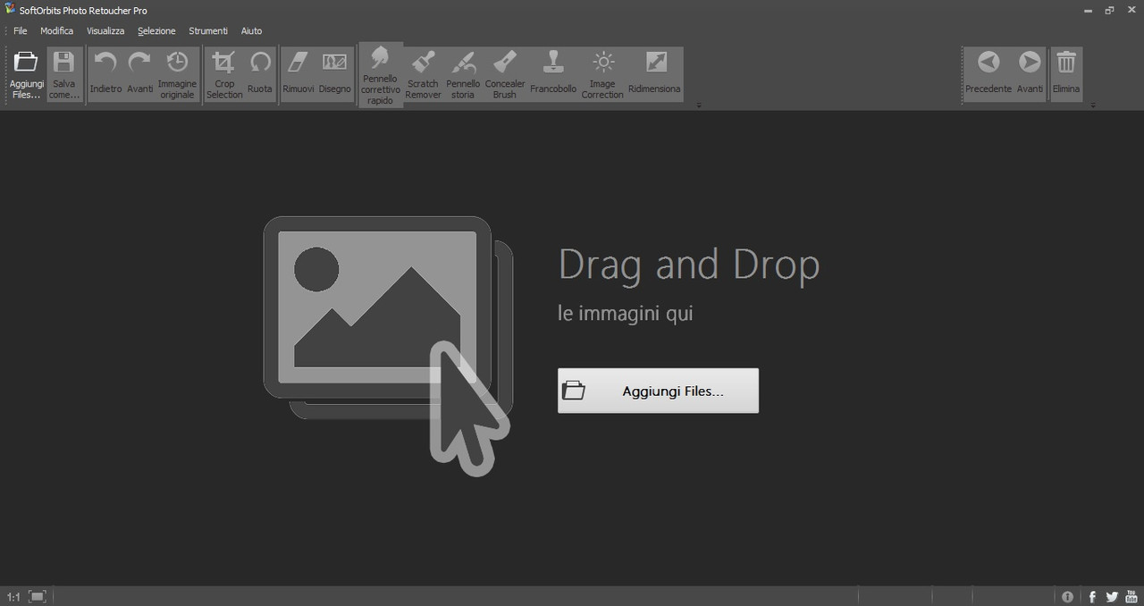Click the Elimina trash icon
1144x606 pixels.
1066,74
